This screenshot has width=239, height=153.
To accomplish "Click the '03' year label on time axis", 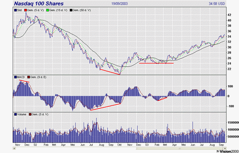I will click(x=147, y=145).
